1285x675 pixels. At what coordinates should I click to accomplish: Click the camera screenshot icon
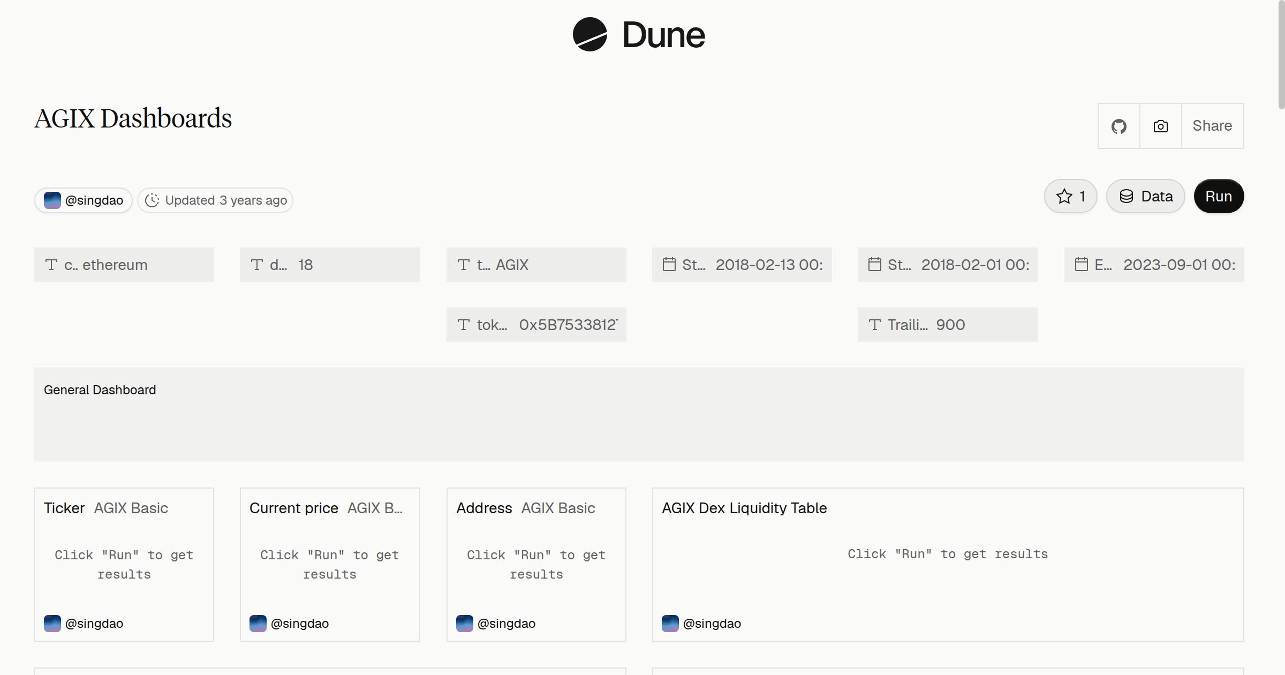pos(1160,126)
